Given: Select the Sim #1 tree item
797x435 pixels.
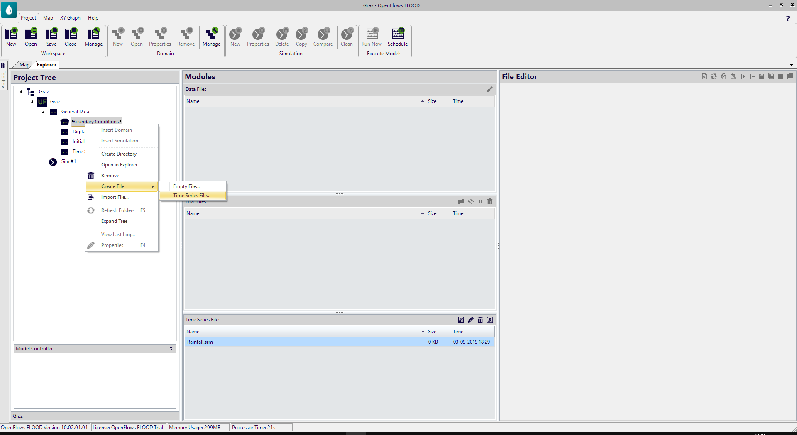Looking at the screenshot, I should [68, 161].
